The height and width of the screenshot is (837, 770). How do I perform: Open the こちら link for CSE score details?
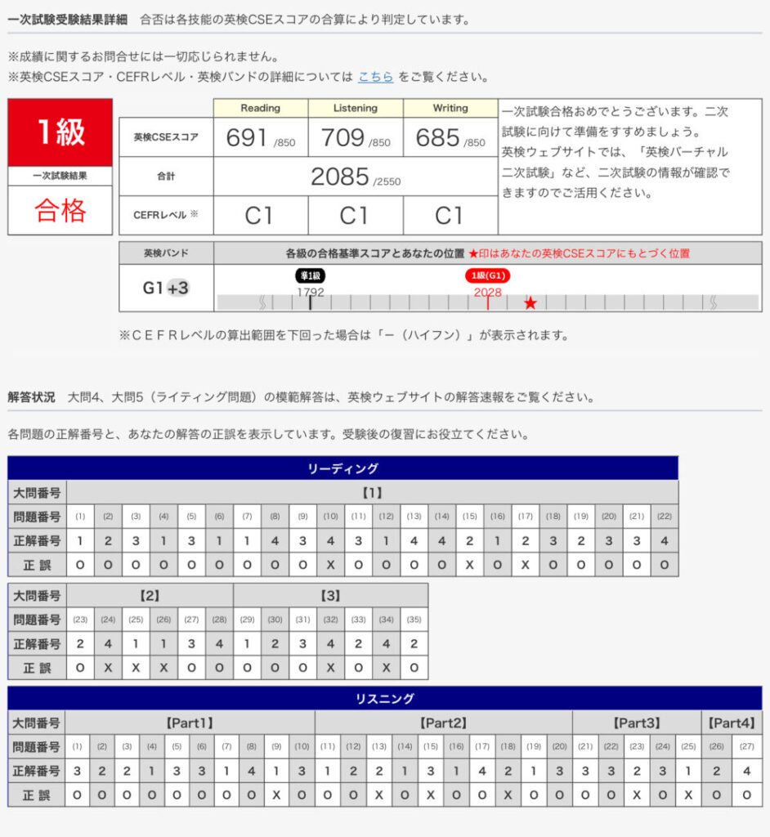point(375,77)
